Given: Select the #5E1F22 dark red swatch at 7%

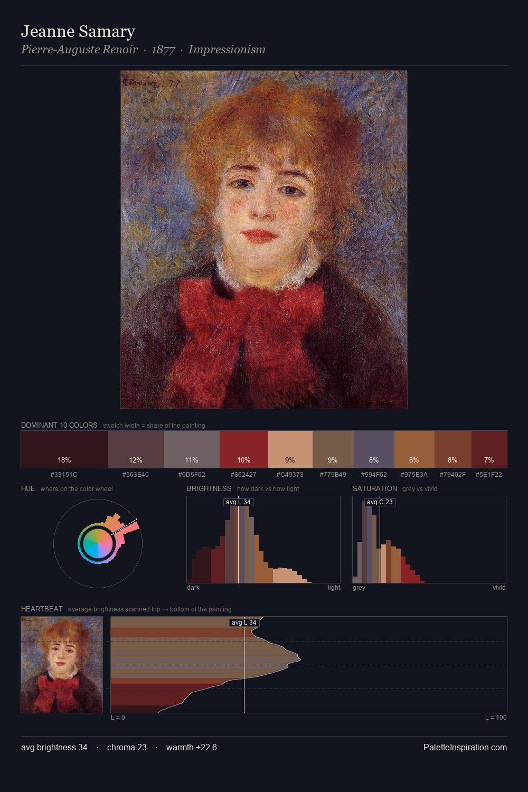Looking at the screenshot, I should coord(489,449).
